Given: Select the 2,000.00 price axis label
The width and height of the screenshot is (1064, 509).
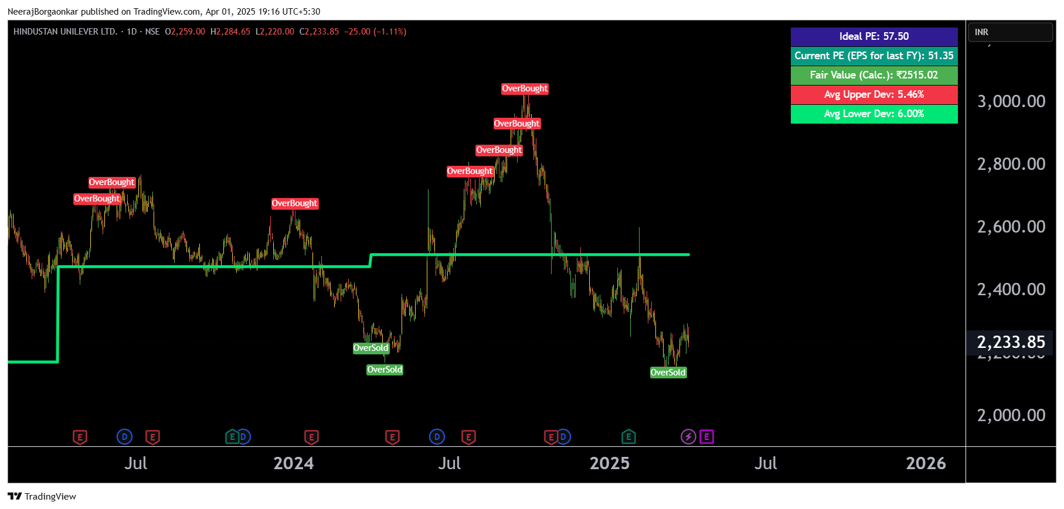Looking at the screenshot, I should (1011, 415).
